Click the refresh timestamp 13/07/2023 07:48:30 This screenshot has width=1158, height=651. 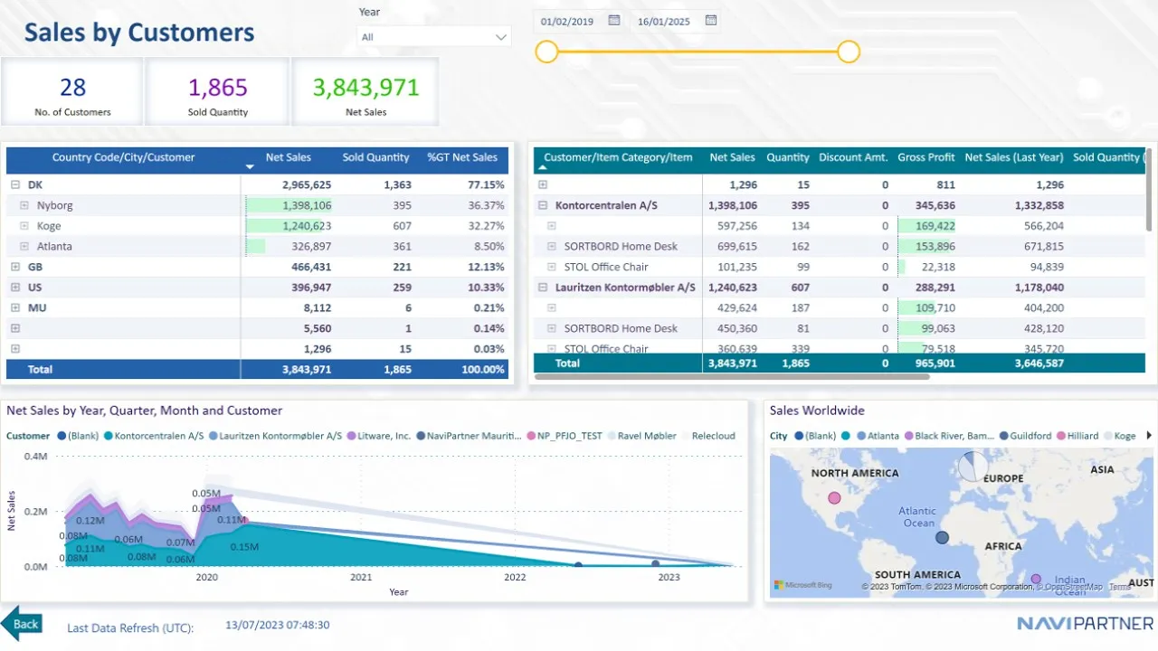click(x=277, y=625)
